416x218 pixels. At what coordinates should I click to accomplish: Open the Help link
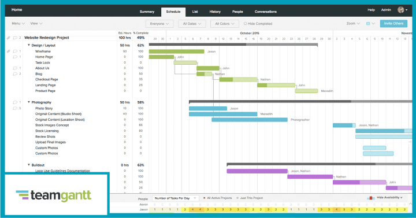[x=371, y=10]
